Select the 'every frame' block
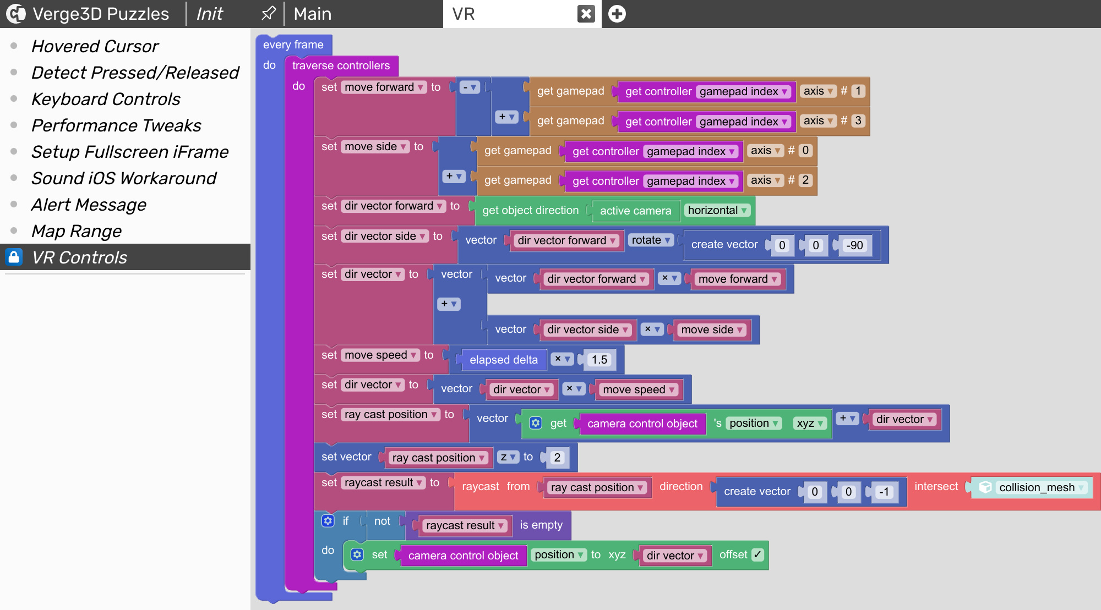The height and width of the screenshot is (610, 1101). point(293,45)
